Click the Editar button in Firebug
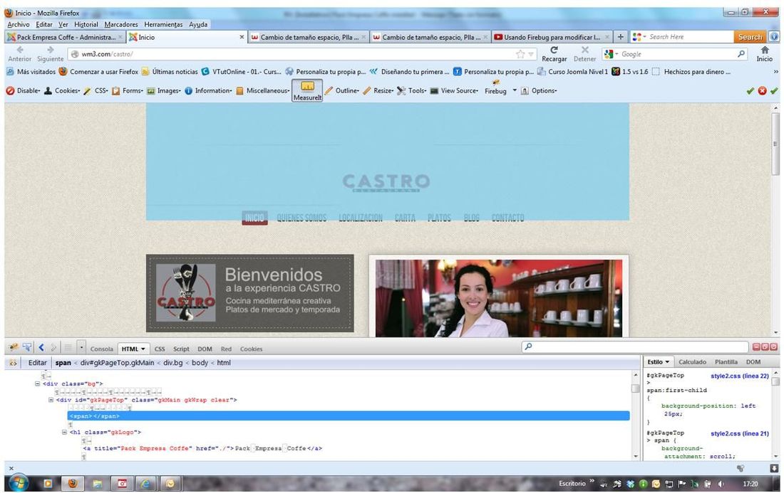 coord(38,363)
